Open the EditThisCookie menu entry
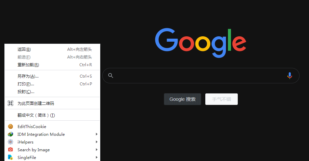The height and width of the screenshot is (161, 309). tap(52, 126)
